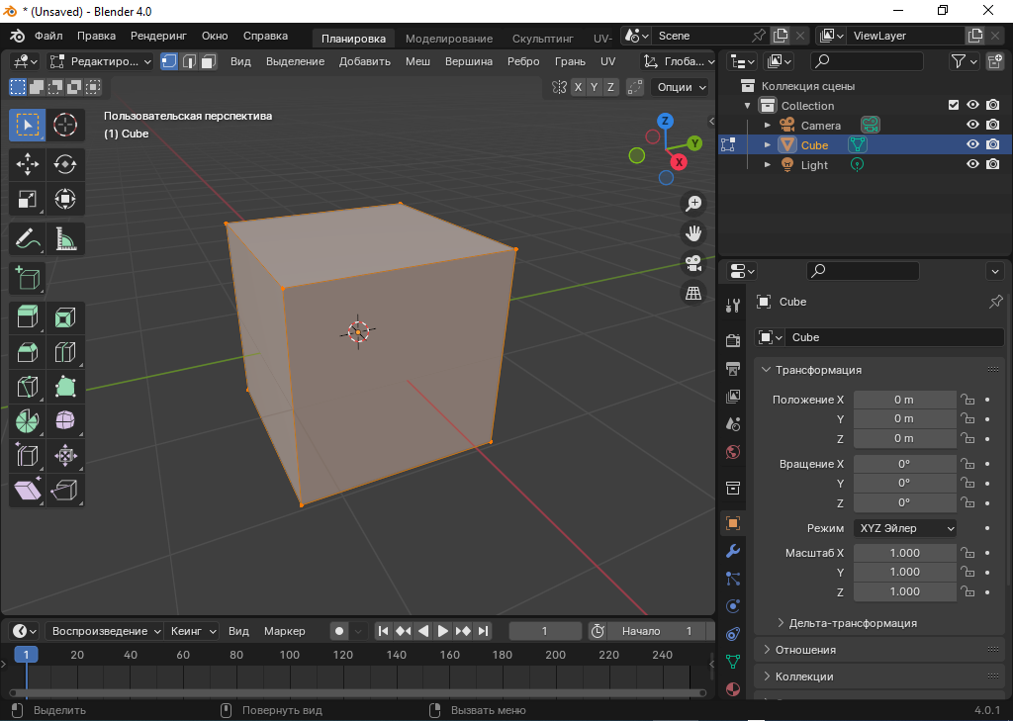1013x721 pixels.
Task: Expand the Отношения panel
Action: click(805, 650)
